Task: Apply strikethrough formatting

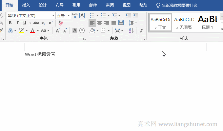Action: (x=36, y=23)
